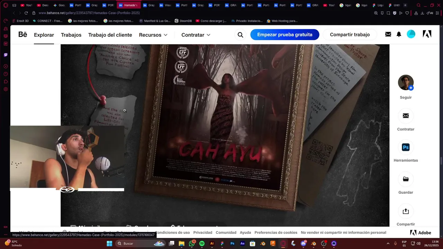The width and height of the screenshot is (443, 249).
Task: Click the heart bookmark icon in address bar
Action: 407,13
